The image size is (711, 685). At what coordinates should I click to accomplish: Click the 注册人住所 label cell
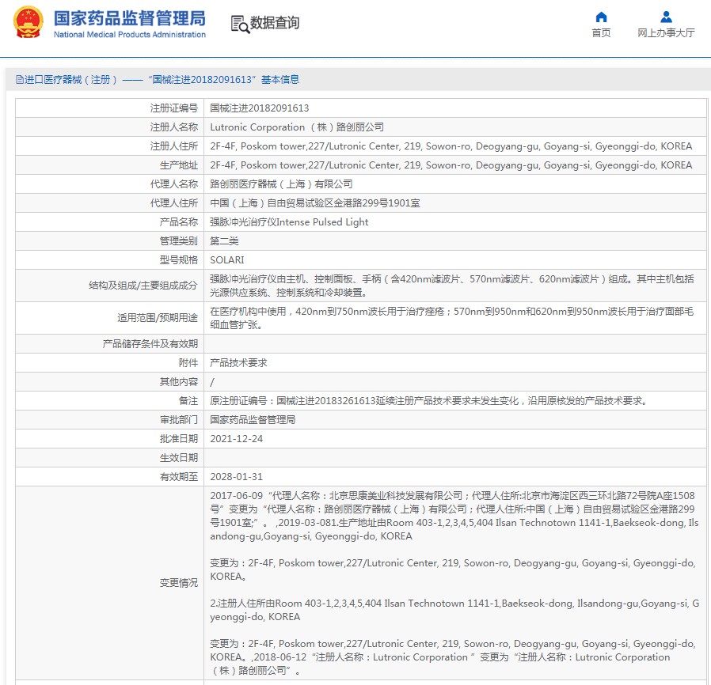tap(110, 146)
